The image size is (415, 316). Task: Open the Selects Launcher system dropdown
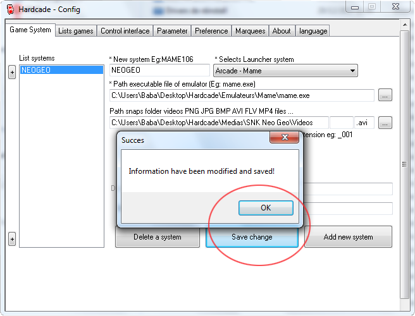[285, 71]
